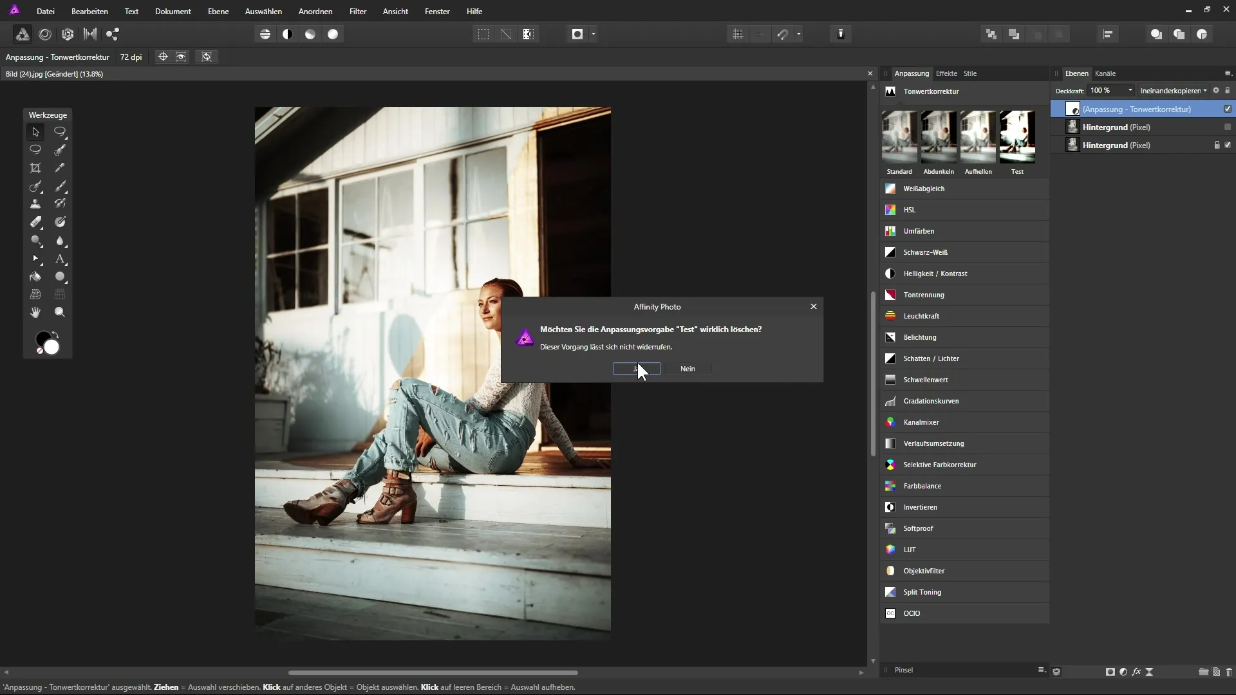
Task: Open Pinsel panel options menu
Action: coord(1041,670)
